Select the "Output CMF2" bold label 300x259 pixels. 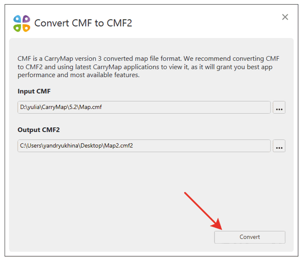pos(38,130)
